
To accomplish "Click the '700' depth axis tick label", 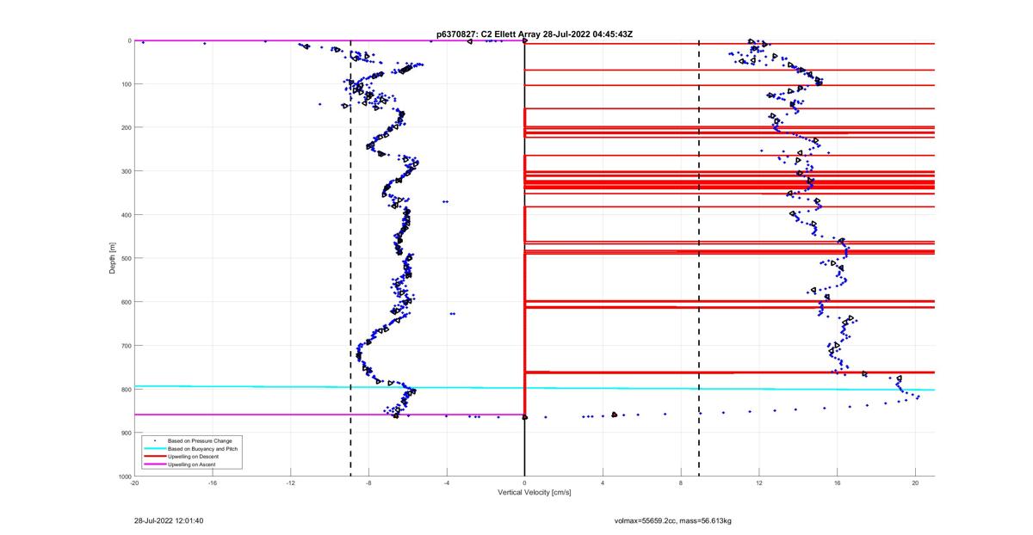I will click(126, 346).
